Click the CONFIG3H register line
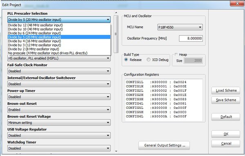Viewport: 245px width, 156px height. pos(156,99)
